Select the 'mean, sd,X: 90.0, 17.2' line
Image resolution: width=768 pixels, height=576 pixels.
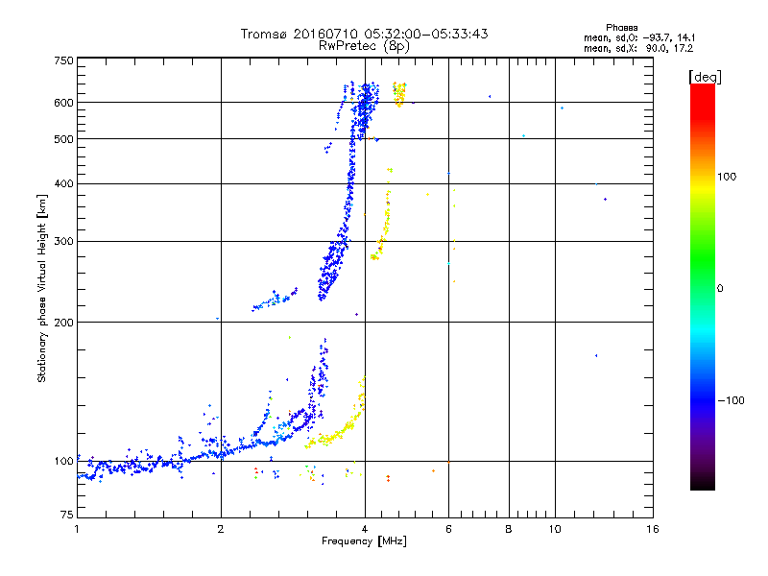tap(638, 49)
